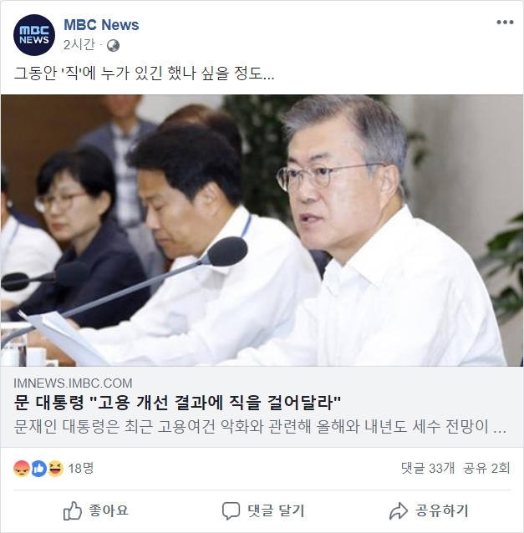Screen dimensions: 524x533
Task: Click the angry face reaction icon
Action: (x=21, y=469)
